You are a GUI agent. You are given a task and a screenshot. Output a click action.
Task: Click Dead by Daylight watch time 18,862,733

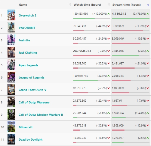click(x=80, y=138)
